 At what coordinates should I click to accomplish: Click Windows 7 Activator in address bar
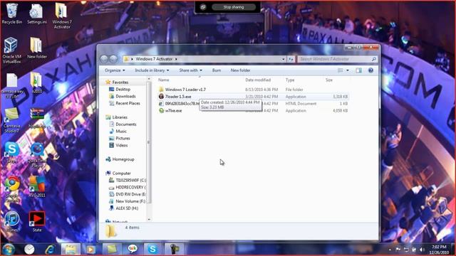click(x=154, y=59)
